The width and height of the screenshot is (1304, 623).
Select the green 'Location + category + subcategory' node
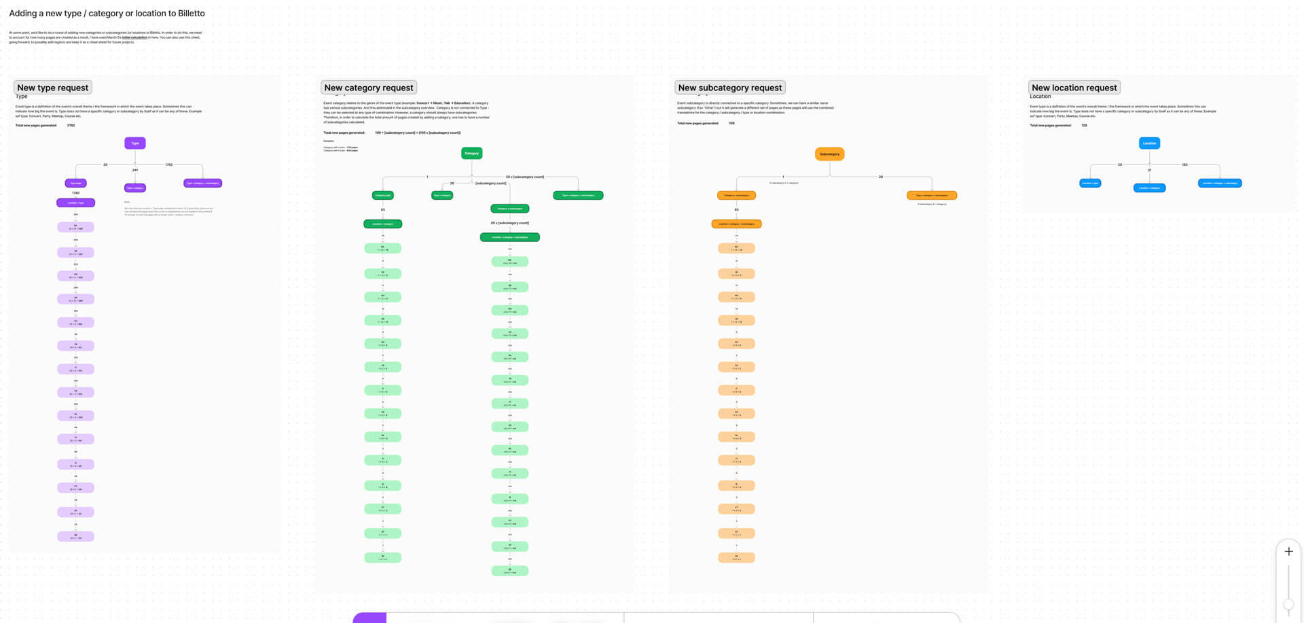510,238
